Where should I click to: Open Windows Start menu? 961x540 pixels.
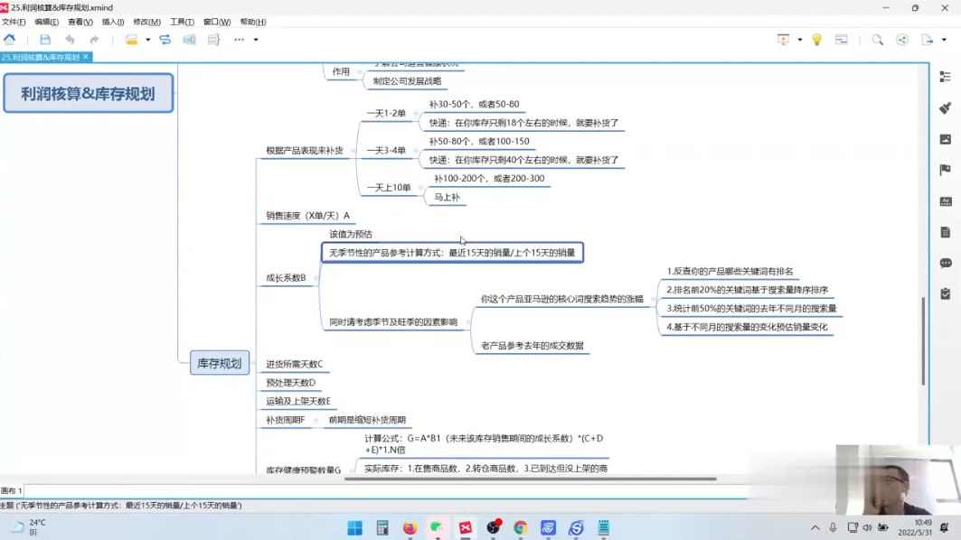pos(354,527)
